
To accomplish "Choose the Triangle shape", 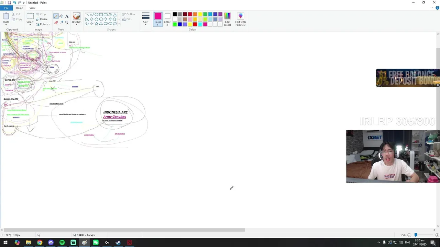I will pos(115,15).
